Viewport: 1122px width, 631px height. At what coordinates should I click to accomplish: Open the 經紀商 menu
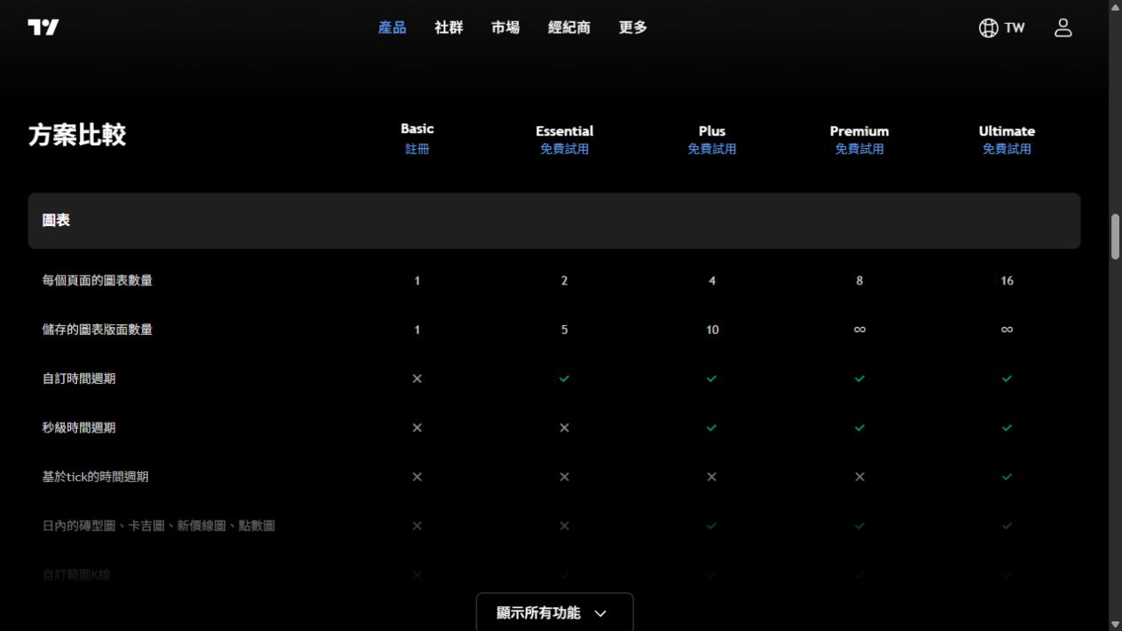[569, 27]
